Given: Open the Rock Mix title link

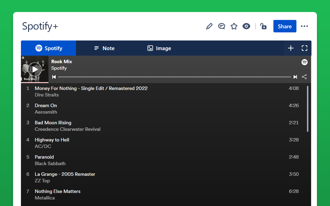Looking at the screenshot, I should pos(62,61).
